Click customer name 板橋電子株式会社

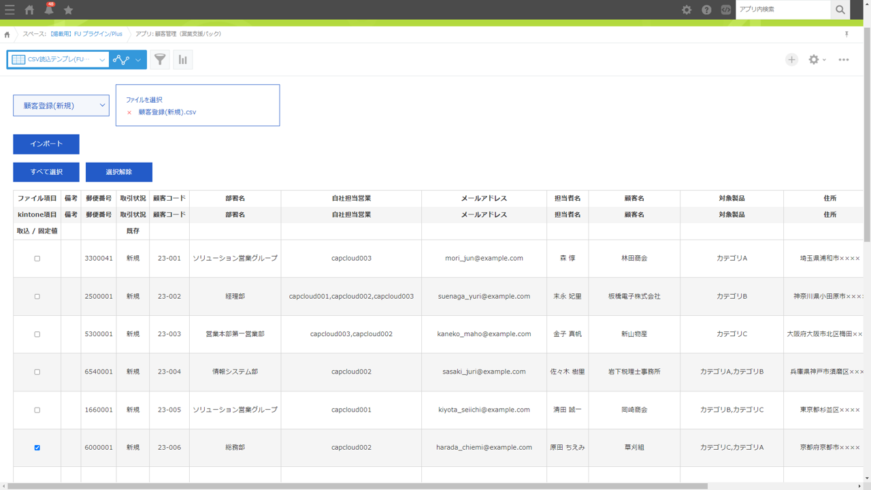point(634,297)
